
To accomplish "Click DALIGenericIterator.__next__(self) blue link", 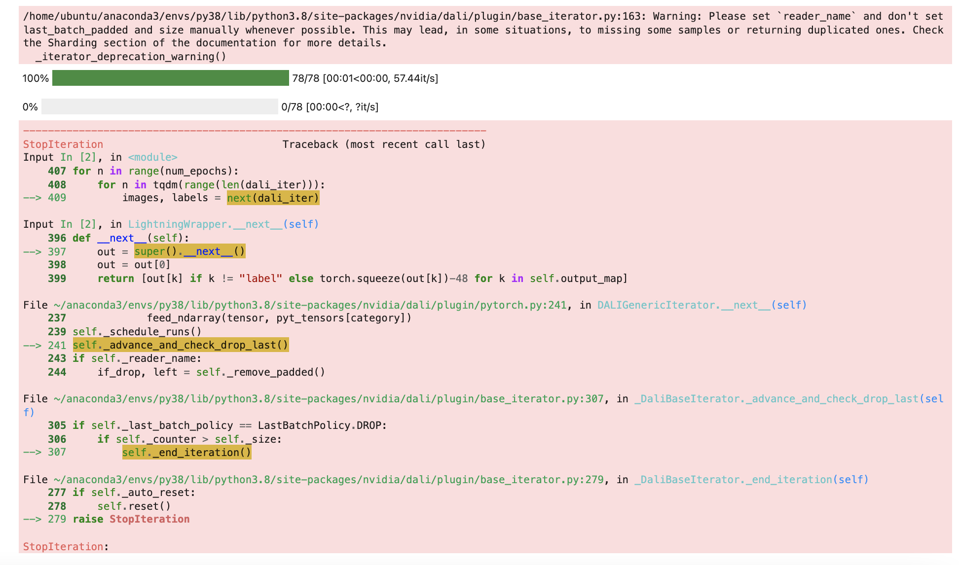I will [x=701, y=305].
